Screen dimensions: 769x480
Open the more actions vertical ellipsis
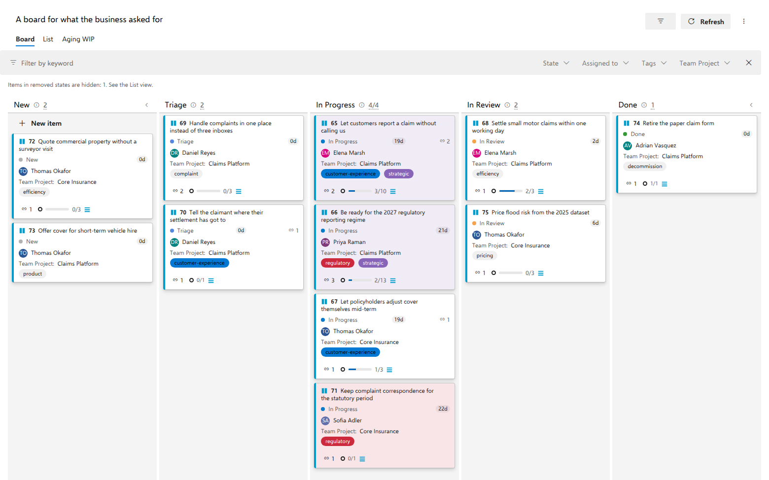[744, 21]
